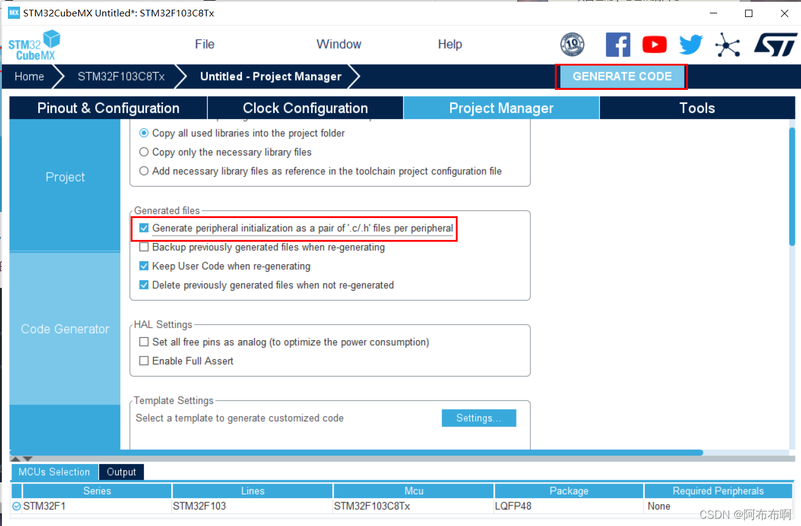Click the horizontal scrollbar below settings panel
The width and height of the screenshot is (801, 526).
(356, 453)
